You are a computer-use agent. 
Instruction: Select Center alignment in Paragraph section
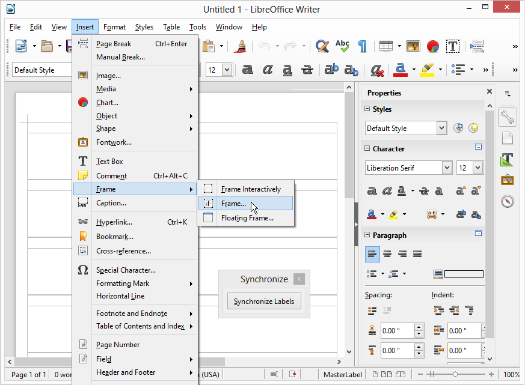[387, 254]
